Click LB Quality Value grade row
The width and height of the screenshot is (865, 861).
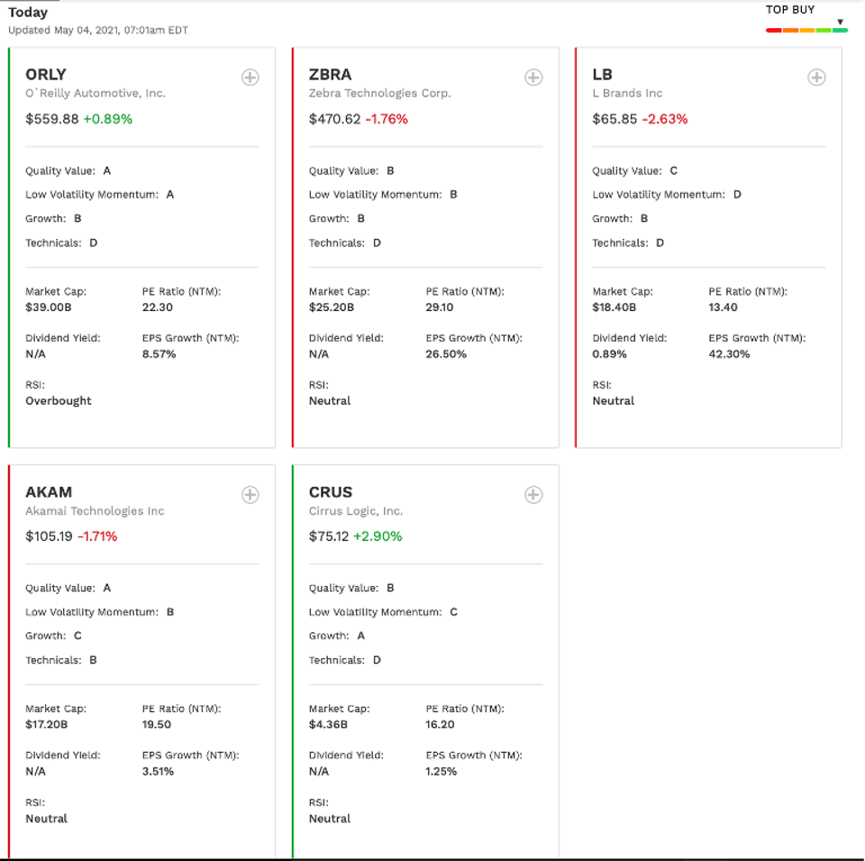pyautogui.click(x=635, y=171)
